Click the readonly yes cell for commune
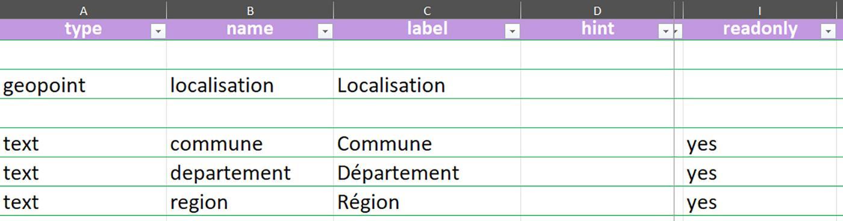This screenshot has width=843, height=221. pyautogui.click(x=760, y=143)
